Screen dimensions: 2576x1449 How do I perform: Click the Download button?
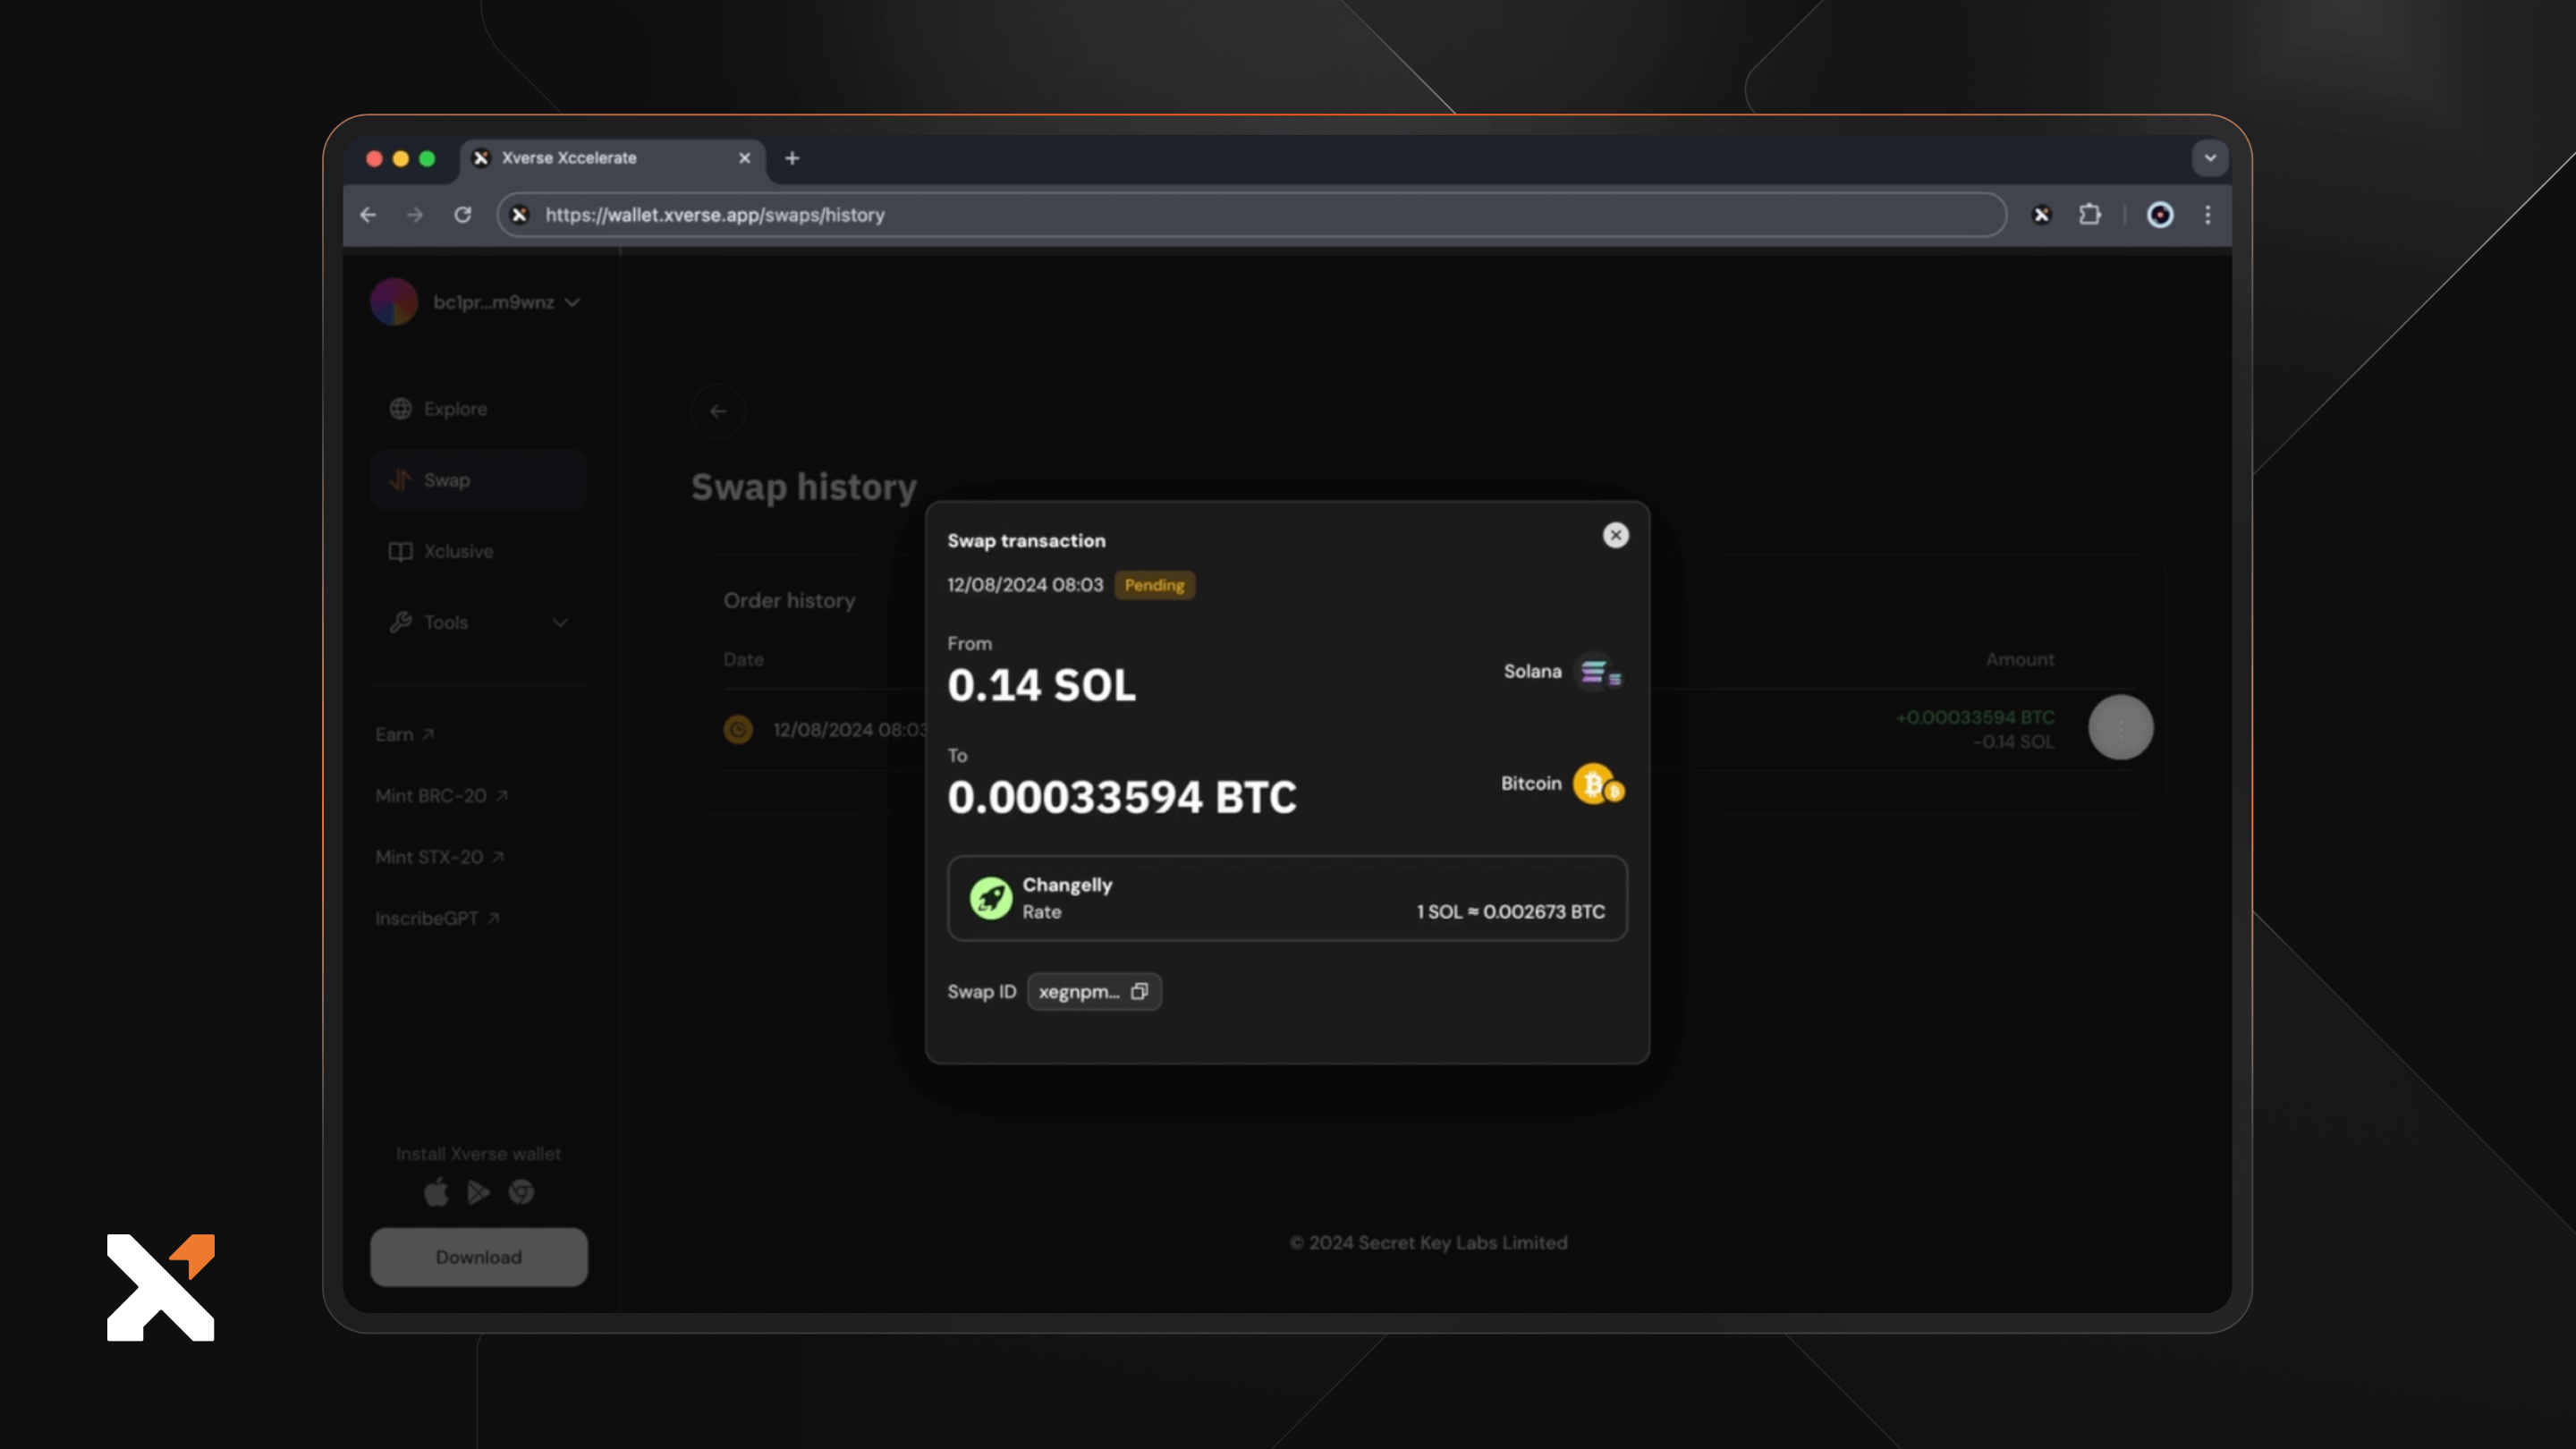click(x=478, y=1257)
